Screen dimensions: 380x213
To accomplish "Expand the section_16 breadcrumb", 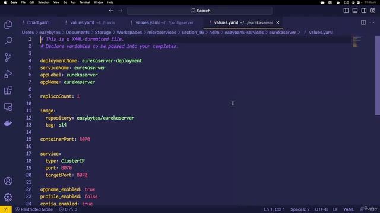I will click(192, 33).
